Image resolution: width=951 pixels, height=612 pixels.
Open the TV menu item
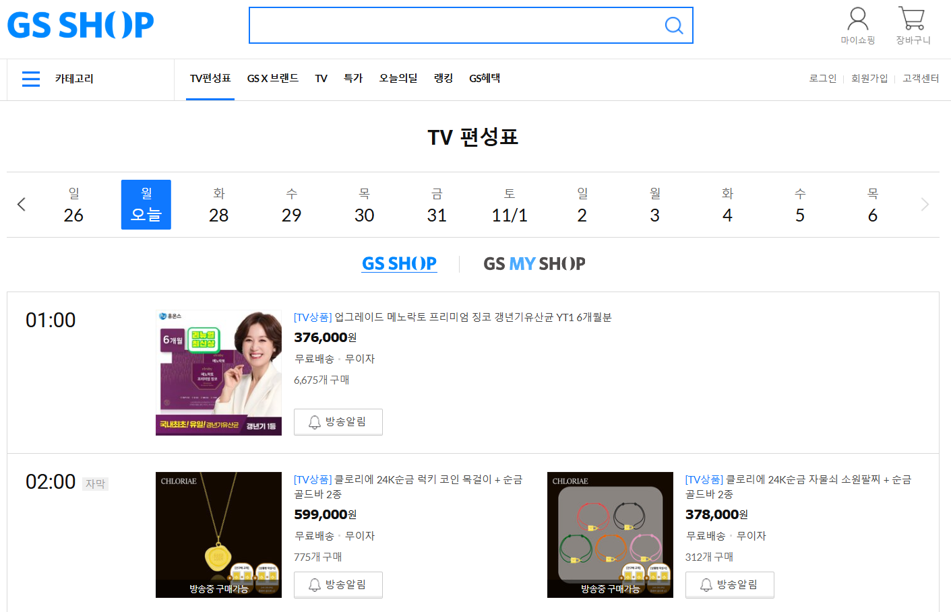(x=321, y=79)
